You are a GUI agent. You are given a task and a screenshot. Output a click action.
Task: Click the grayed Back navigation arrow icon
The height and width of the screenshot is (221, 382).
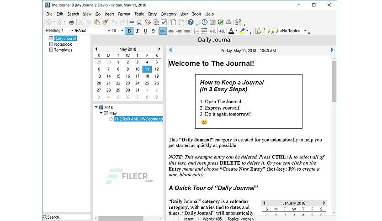pos(49,22)
